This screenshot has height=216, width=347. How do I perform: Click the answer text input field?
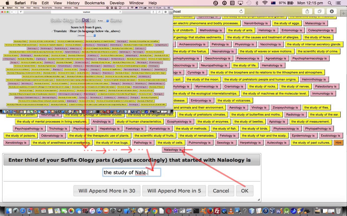click(131, 172)
